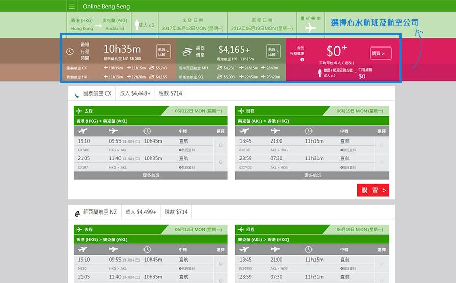Click the departure plane column icon in NZ 去程 table
Screen dimensions: 456x283
click(x=83, y=250)
